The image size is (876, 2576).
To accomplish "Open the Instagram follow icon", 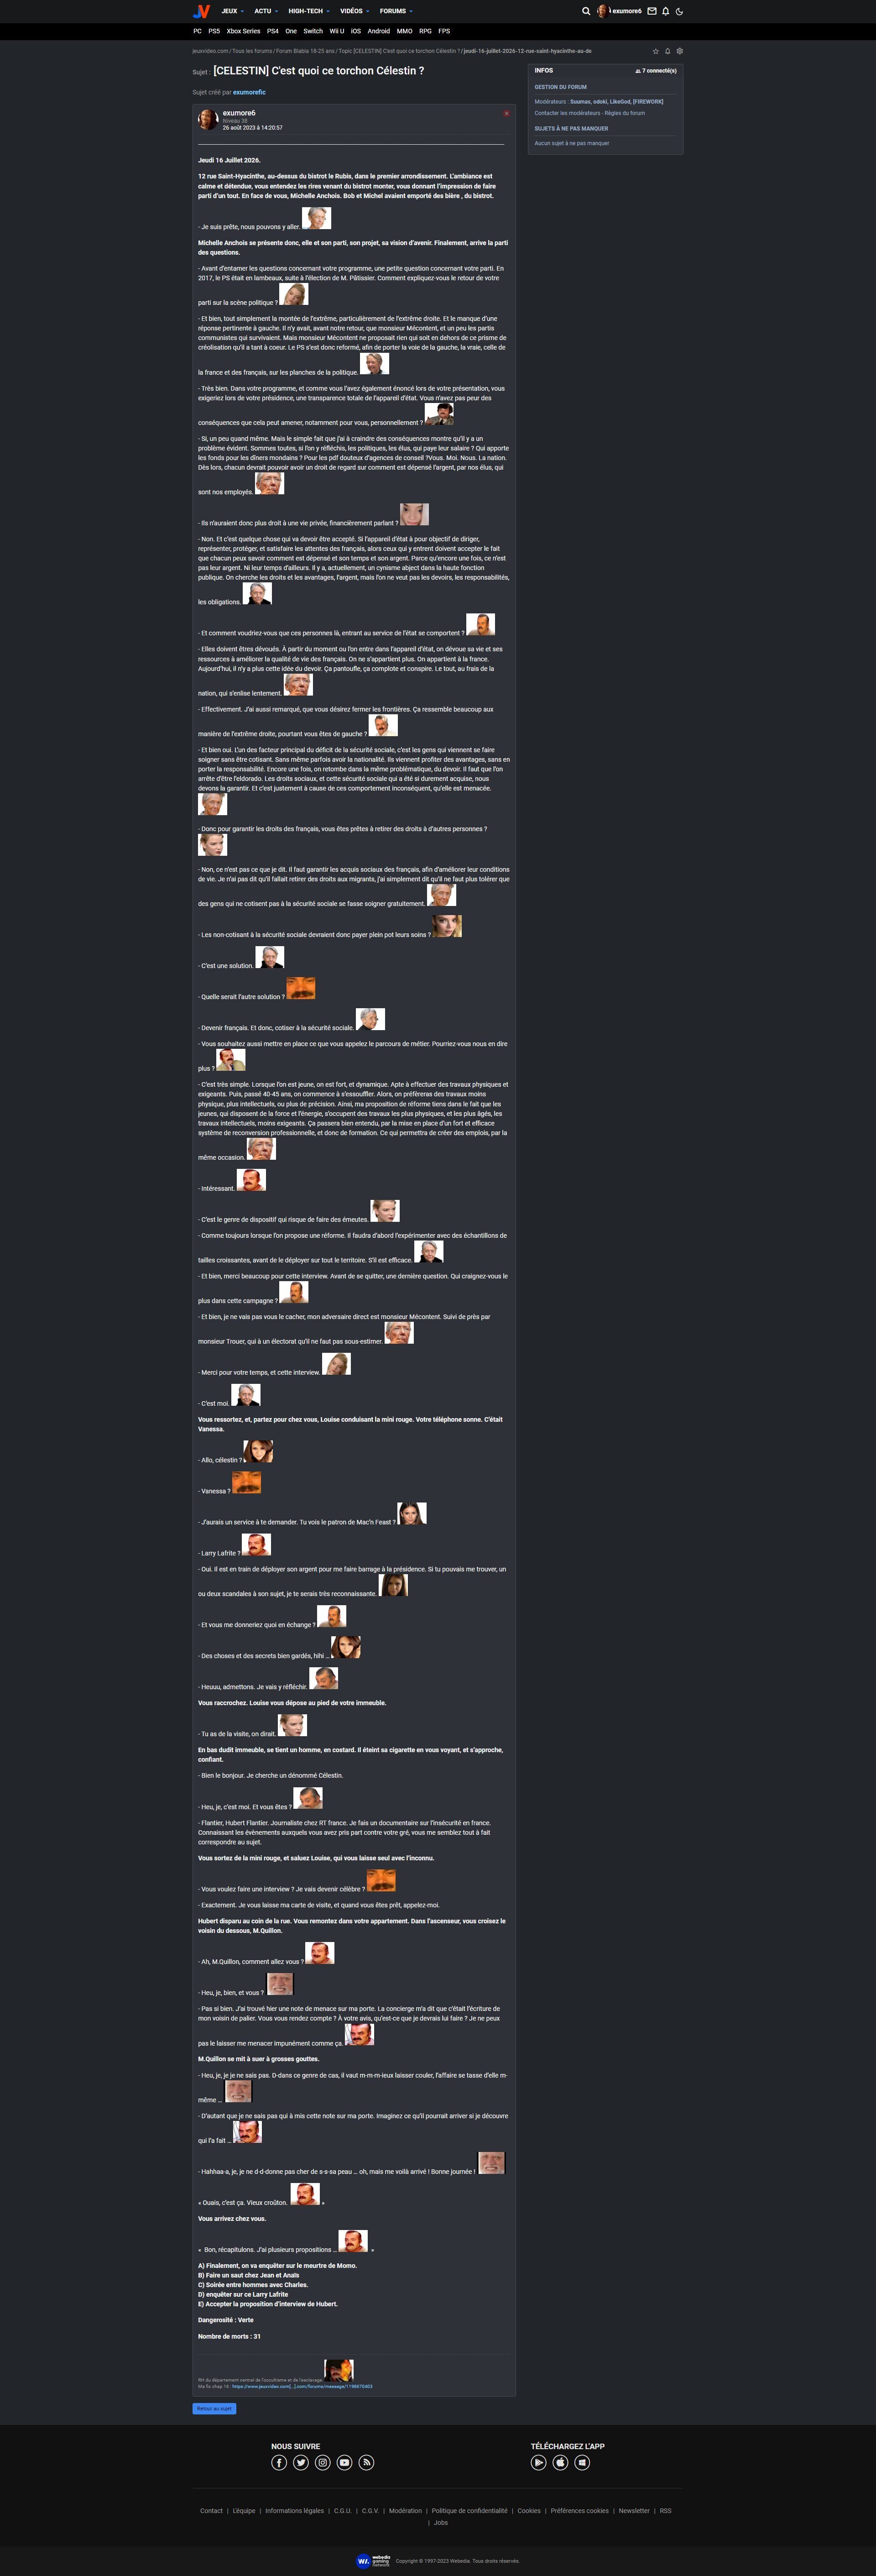I will pyautogui.click(x=323, y=2462).
